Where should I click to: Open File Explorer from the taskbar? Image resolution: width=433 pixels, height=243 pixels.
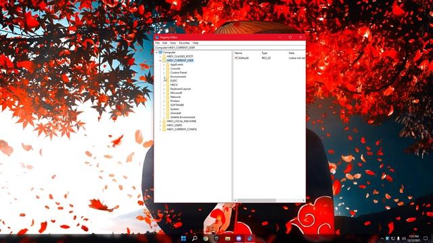[227, 238]
